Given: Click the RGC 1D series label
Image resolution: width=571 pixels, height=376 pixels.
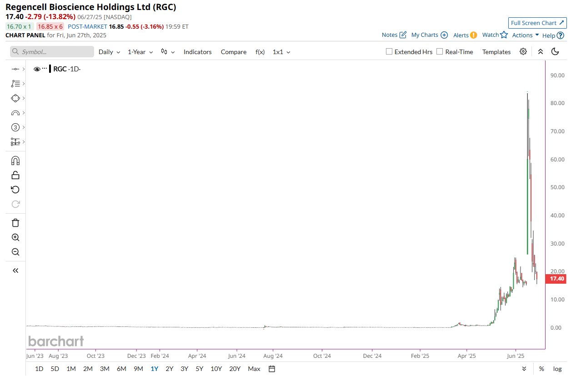Looking at the screenshot, I should coord(67,69).
